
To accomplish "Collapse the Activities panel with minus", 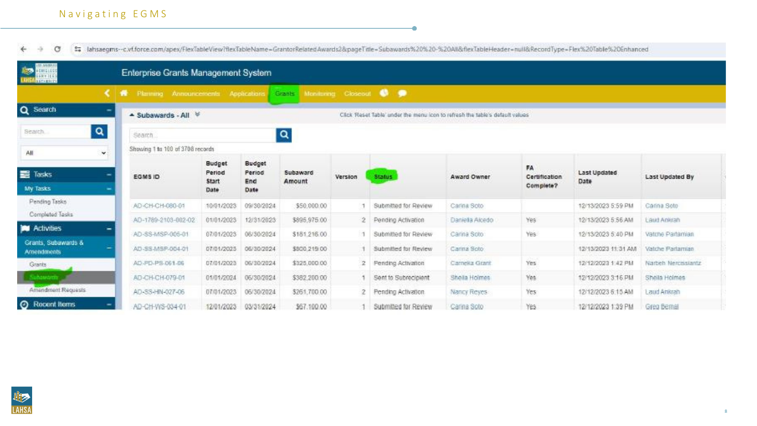I will click(109, 229).
